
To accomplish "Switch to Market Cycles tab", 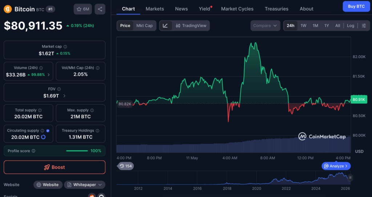I will pos(237,9).
